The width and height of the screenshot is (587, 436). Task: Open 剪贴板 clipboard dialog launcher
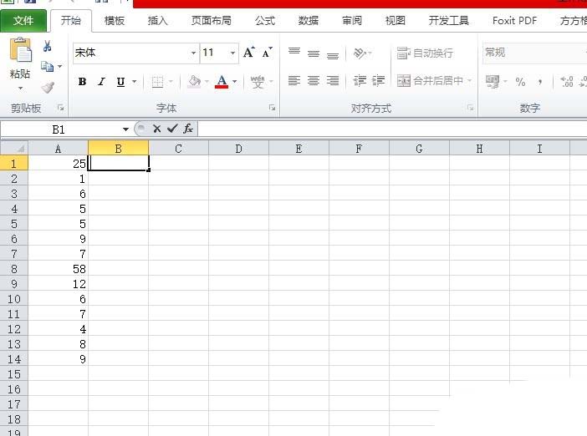click(60, 108)
